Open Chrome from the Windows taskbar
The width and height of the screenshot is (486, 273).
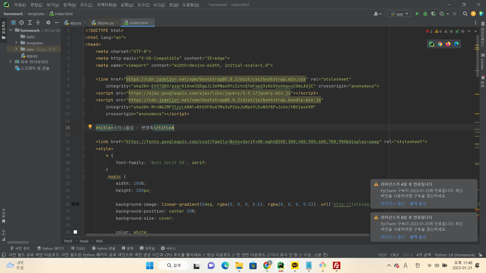pyautogui.click(x=267, y=265)
